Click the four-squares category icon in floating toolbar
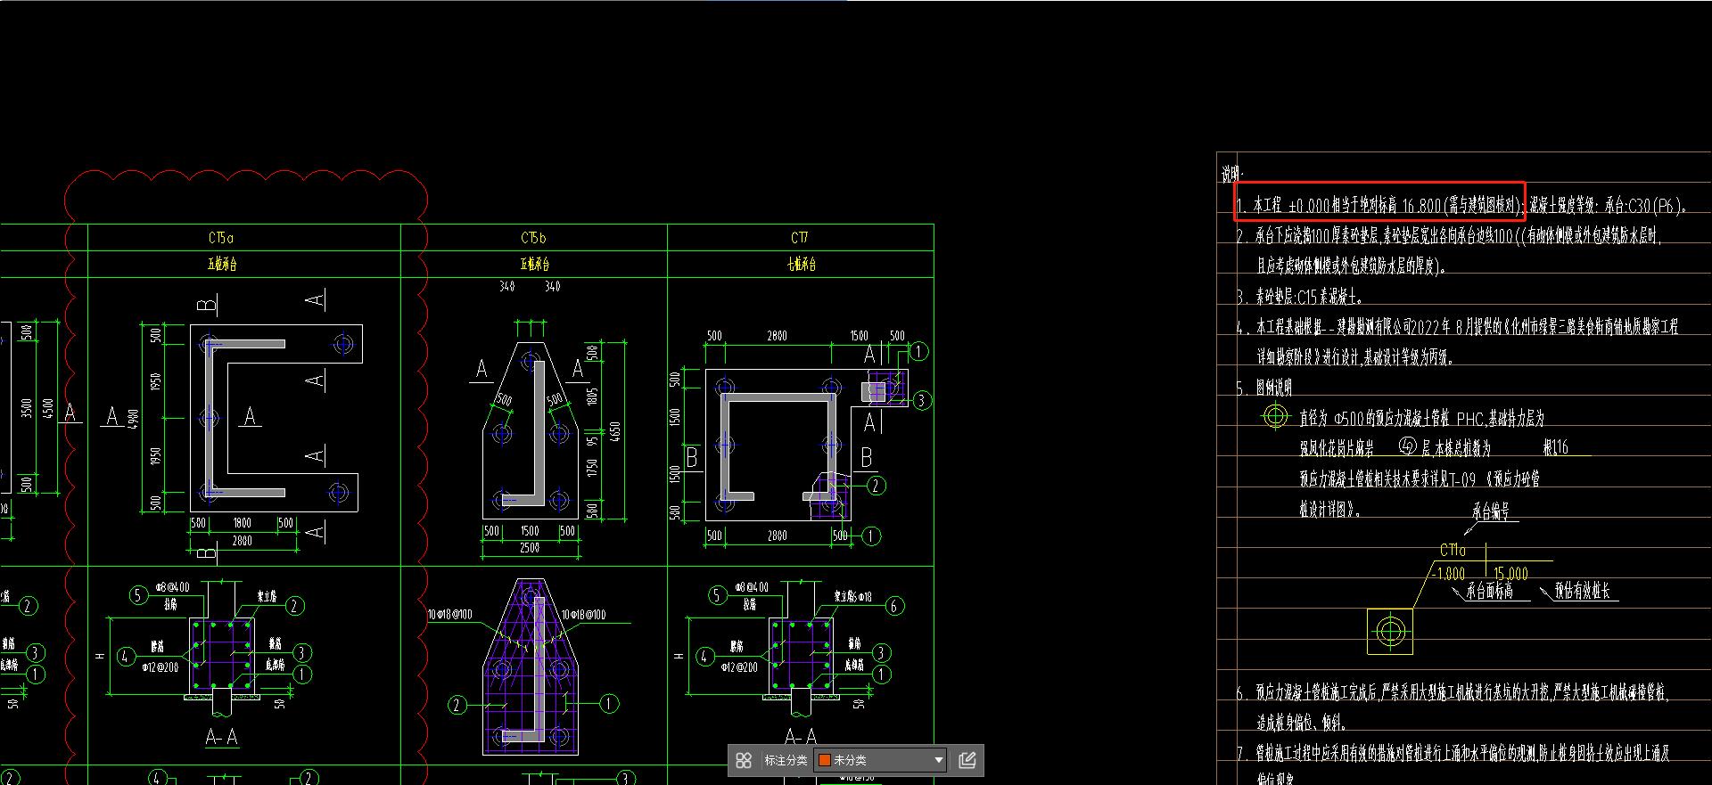Image resolution: width=1712 pixels, height=785 pixels. click(x=744, y=760)
